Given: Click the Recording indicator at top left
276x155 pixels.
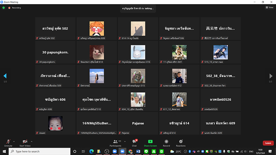Looking at the screenshot, I should pyautogui.click(x=15, y=8).
